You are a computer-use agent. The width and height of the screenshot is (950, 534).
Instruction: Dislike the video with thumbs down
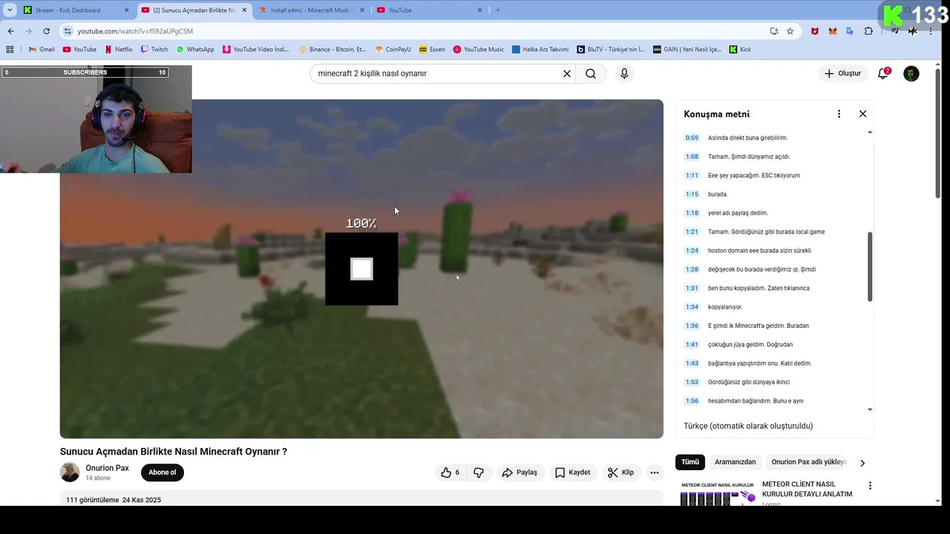[x=479, y=472]
